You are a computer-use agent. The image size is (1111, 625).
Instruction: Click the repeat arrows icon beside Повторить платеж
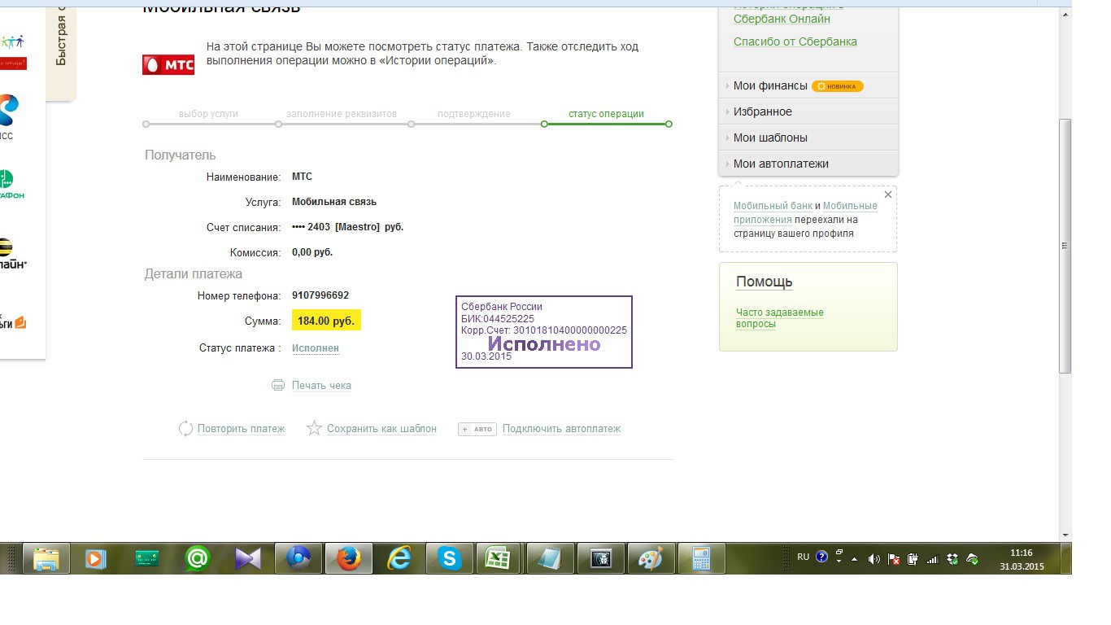[185, 428]
